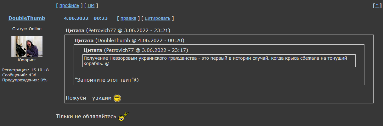Open DoubleThumb username link
Image resolution: width=383 pixels, height=126 pixels.
point(27,18)
